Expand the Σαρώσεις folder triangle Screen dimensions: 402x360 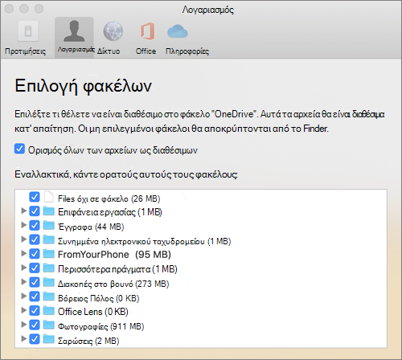(x=23, y=339)
